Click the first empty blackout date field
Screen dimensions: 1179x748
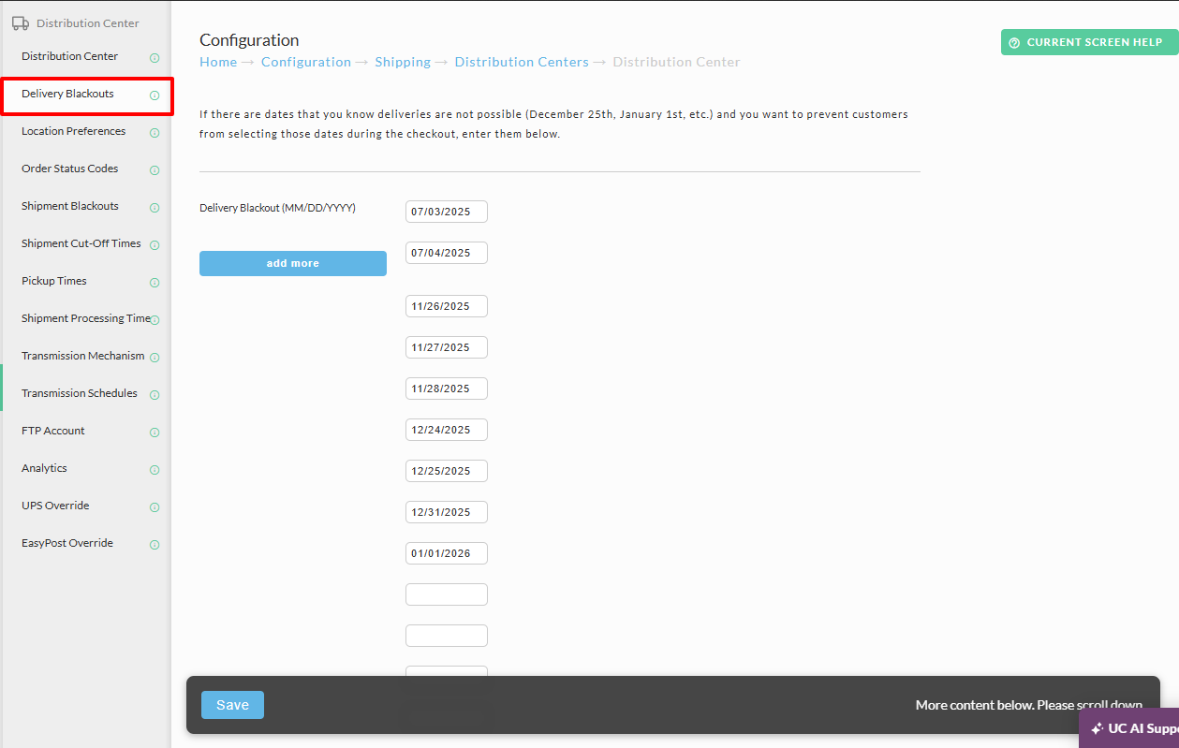(447, 594)
